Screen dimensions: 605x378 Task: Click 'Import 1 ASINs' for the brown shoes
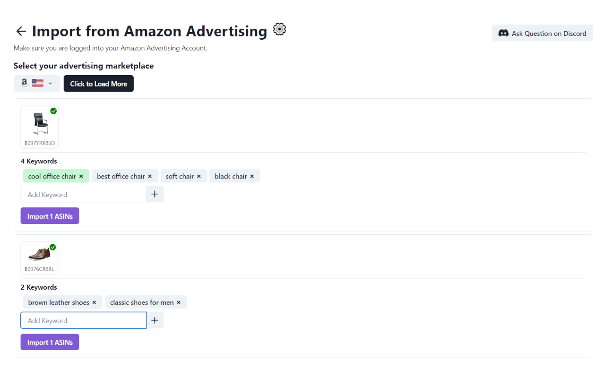click(x=50, y=342)
